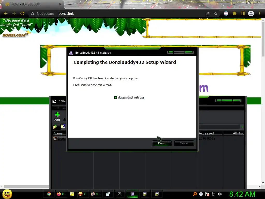Viewport: 265px width, 199px height.
Task: Click the horizontal scrollbar right arrow
Action: tap(259, 187)
